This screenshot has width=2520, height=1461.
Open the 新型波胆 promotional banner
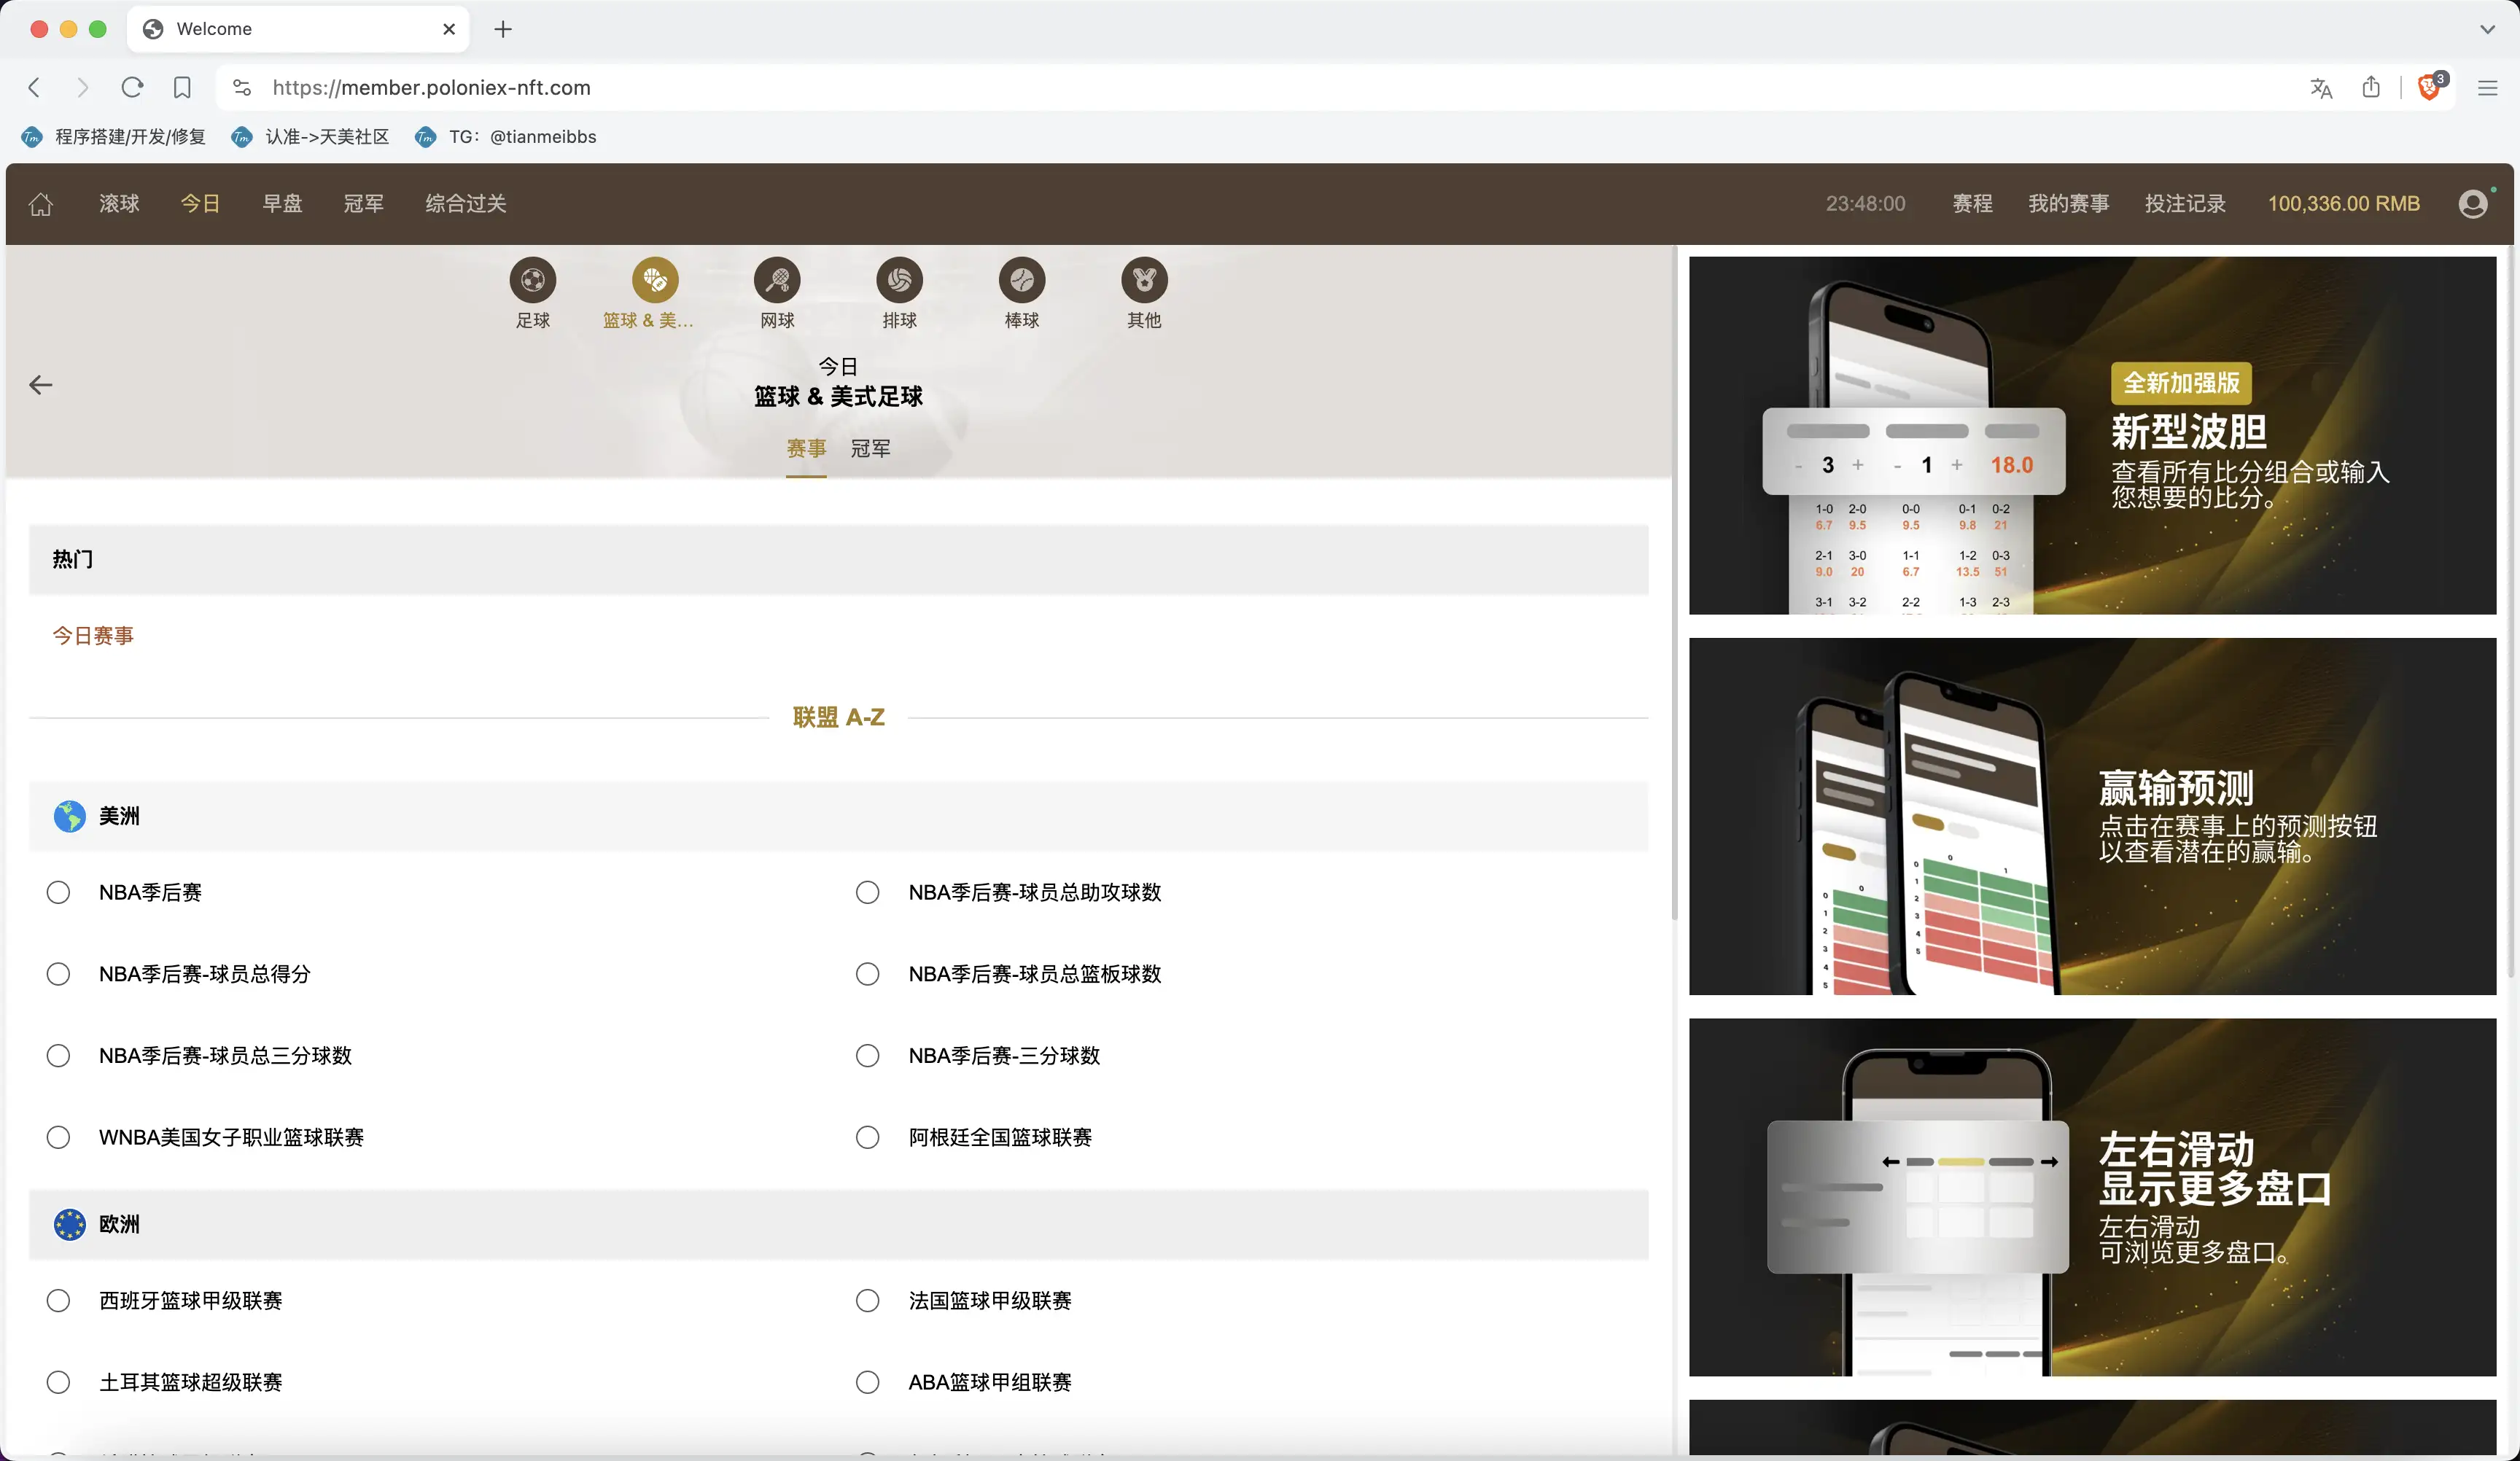2092,436
